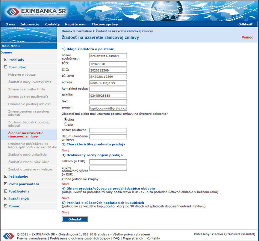Click Nová under jednotlivé krajiny

pos(65,184)
